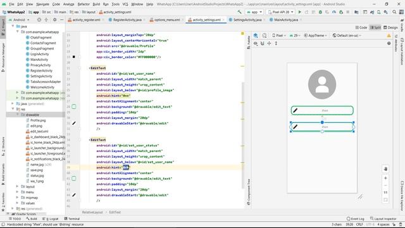Click the locate target icon in project panel
The image size is (405, 228).
click(39, 20)
